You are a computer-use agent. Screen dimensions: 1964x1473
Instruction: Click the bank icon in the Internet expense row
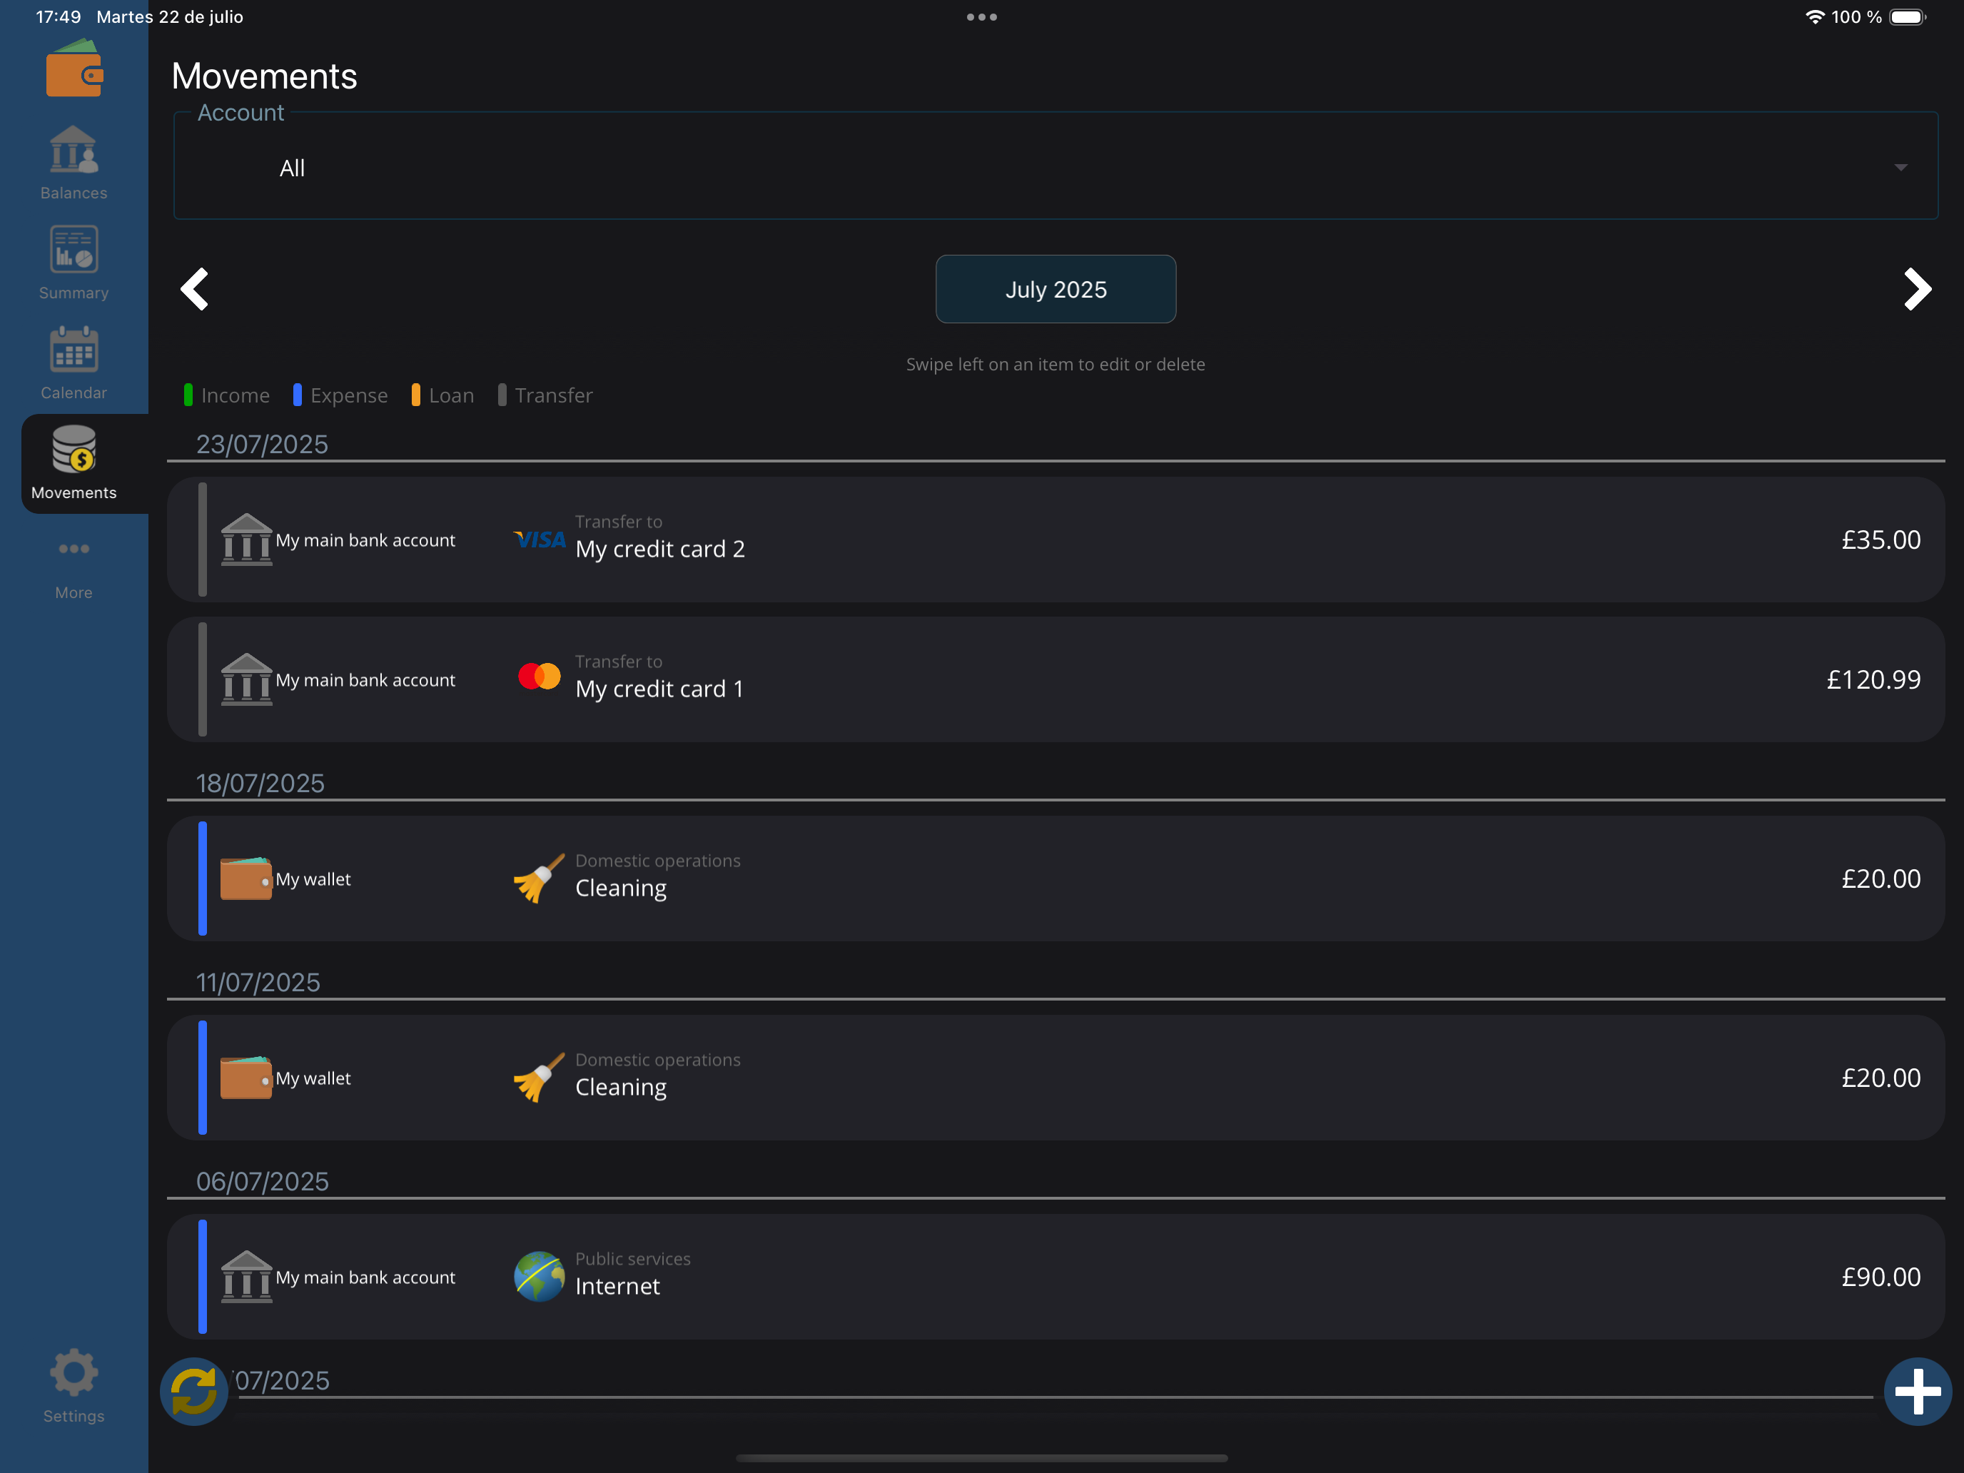[x=246, y=1276]
